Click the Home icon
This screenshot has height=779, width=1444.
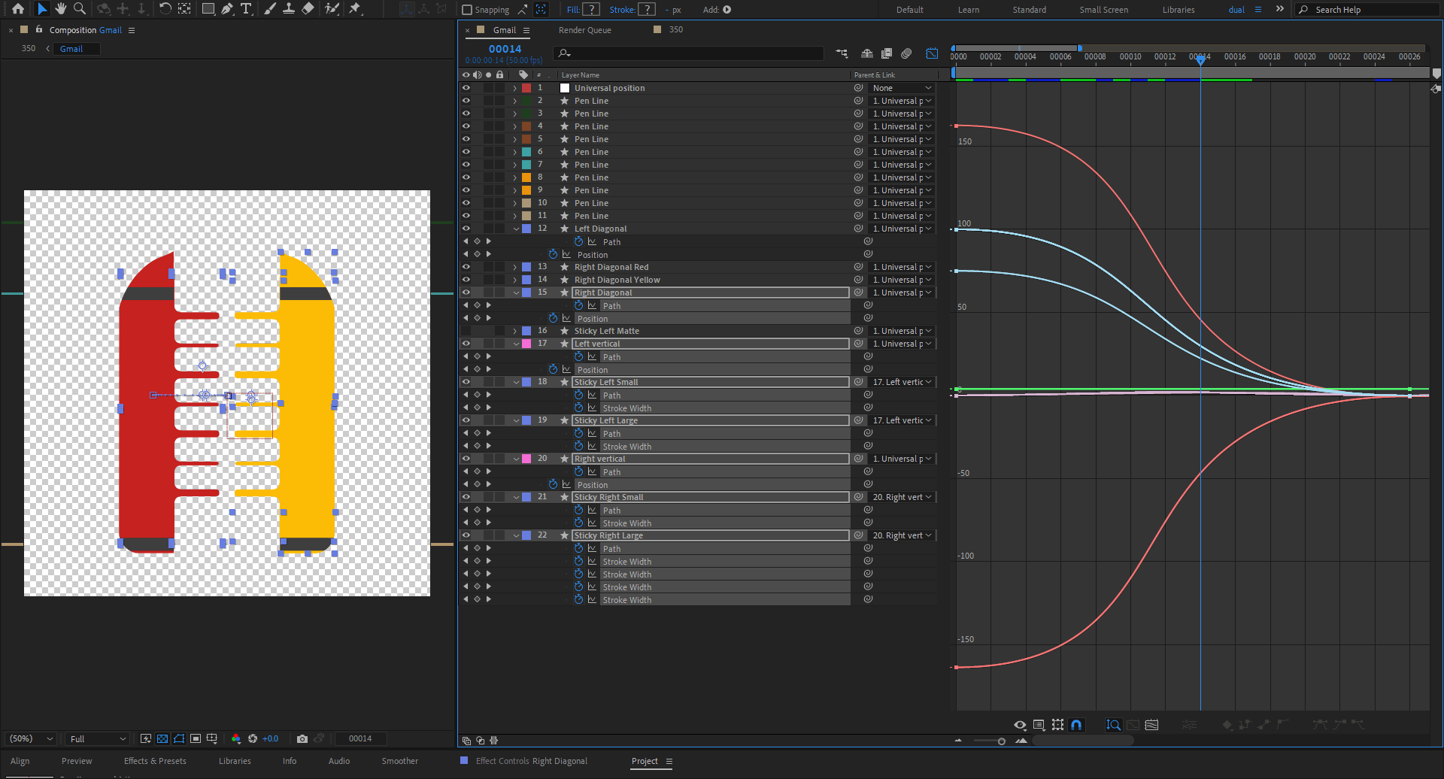(x=18, y=9)
